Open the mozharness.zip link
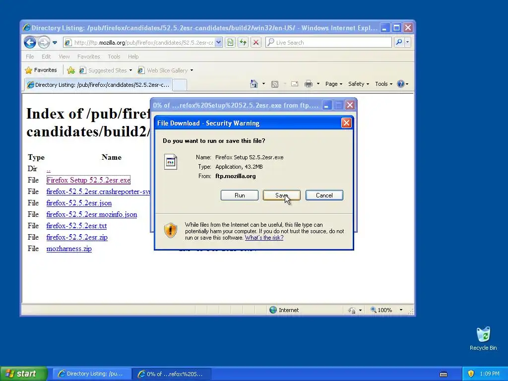Screen dimensions: 508x381 pos(69,249)
